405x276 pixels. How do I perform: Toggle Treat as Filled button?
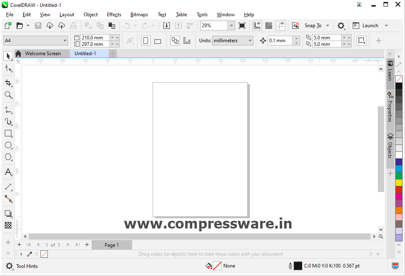point(361,40)
